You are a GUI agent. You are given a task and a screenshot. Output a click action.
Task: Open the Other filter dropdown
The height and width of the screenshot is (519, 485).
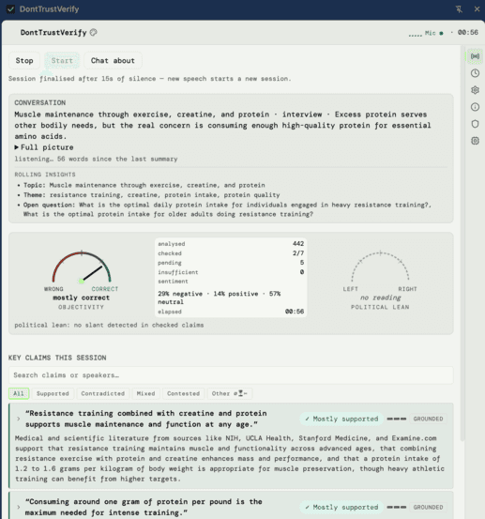point(229,393)
